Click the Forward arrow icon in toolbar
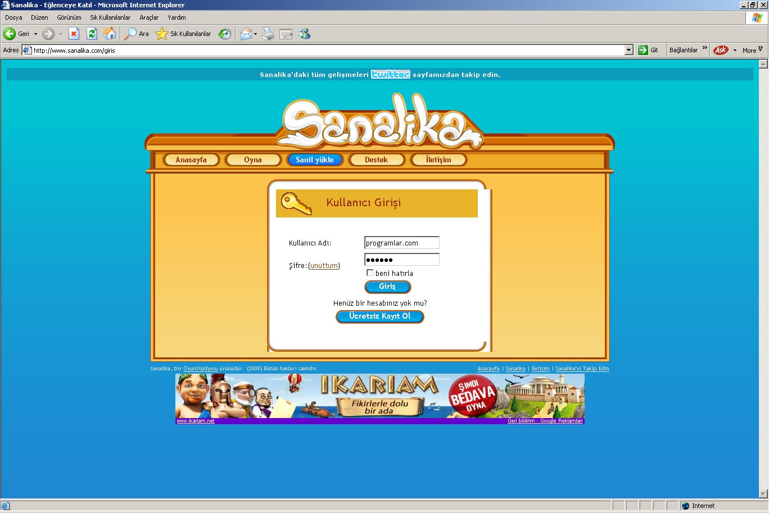 48,34
